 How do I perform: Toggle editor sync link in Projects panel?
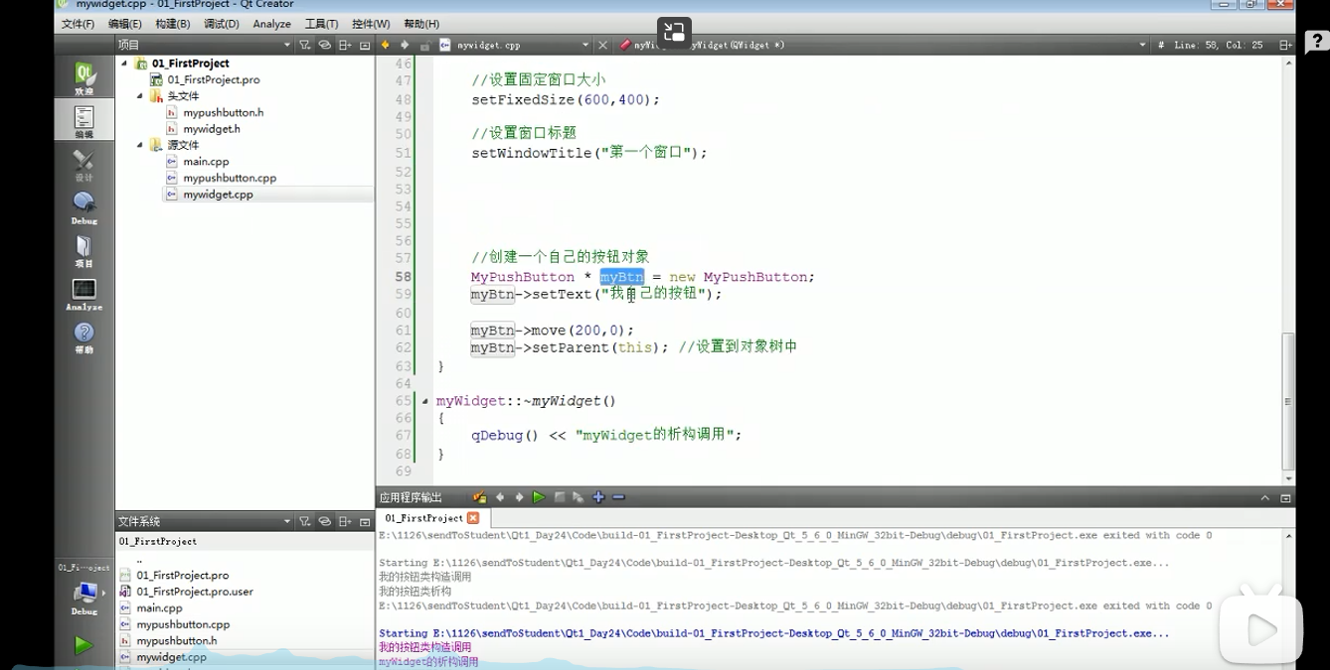coord(324,45)
